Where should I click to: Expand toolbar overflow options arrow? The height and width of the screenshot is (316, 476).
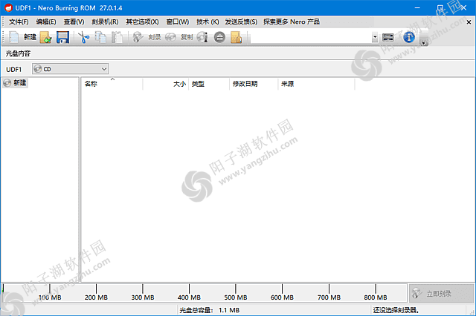424,43
